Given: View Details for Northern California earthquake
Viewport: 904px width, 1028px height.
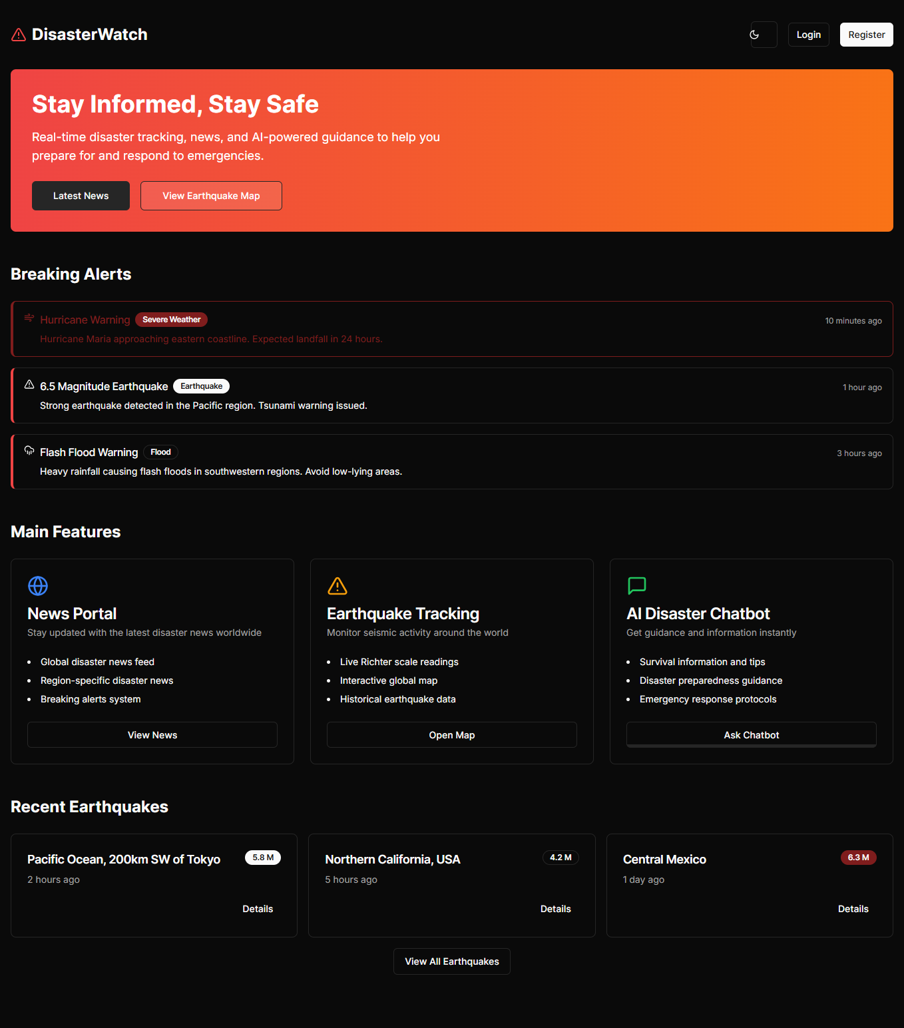Looking at the screenshot, I should 555,908.
